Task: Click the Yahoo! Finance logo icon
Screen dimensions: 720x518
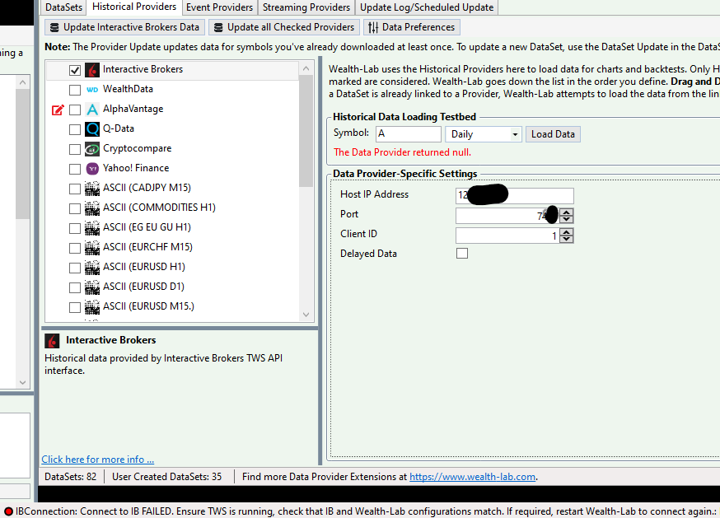Action: (x=92, y=169)
